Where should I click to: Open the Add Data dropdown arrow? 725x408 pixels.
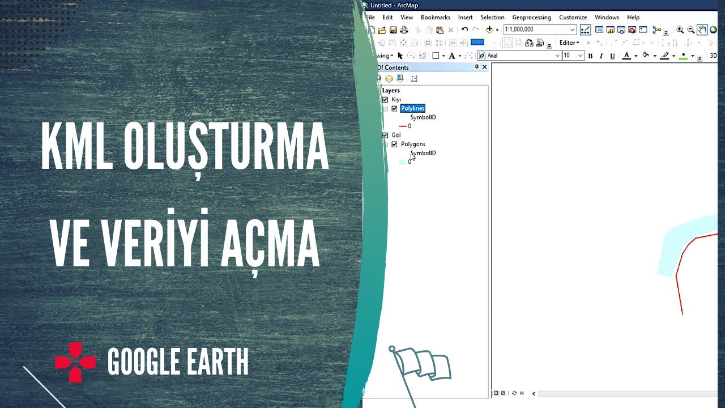(x=497, y=30)
